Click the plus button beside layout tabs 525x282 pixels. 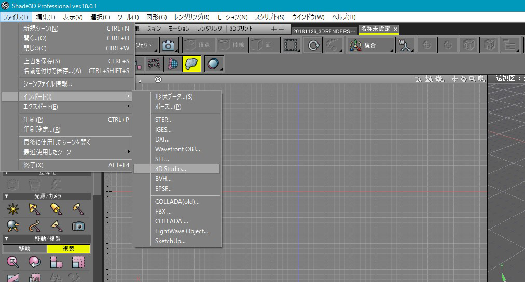pos(273,29)
